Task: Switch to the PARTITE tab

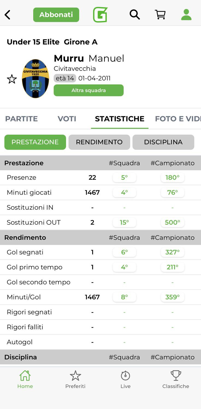Action: 22,119
